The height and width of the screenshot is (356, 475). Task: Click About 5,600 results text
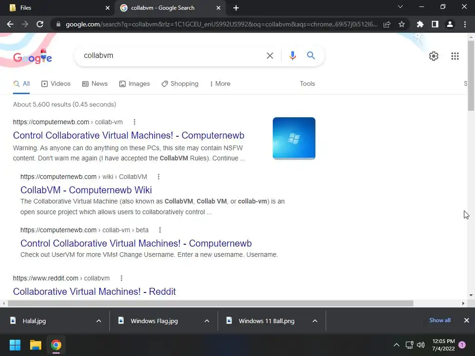coord(64,104)
